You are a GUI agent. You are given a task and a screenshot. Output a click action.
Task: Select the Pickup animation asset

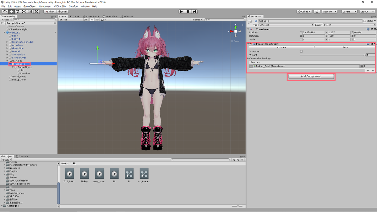[x=84, y=175]
